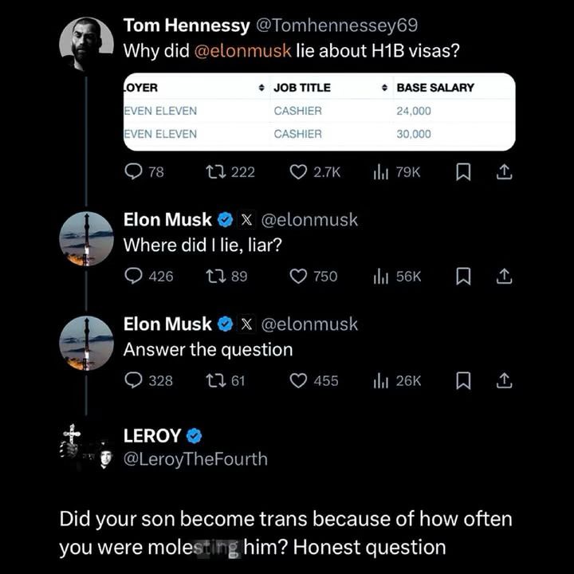Like the "Answer the question" tweet
This screenshot has width=574, height=574.
point(298,380)
